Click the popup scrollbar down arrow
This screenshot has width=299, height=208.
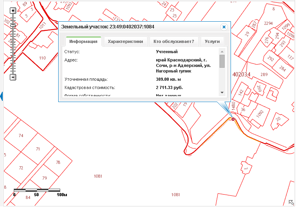pos(222,92)
